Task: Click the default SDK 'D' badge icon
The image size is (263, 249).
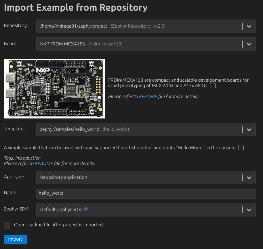Action: tap(85, 209)
